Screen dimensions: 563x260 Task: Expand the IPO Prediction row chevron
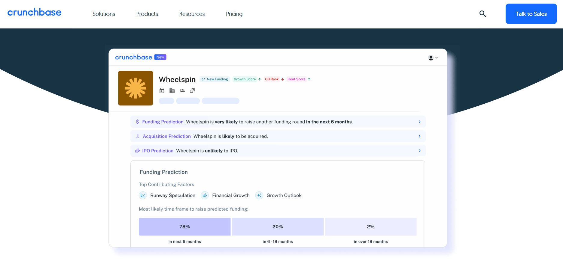pyautogui.click(x=419, y=150)
